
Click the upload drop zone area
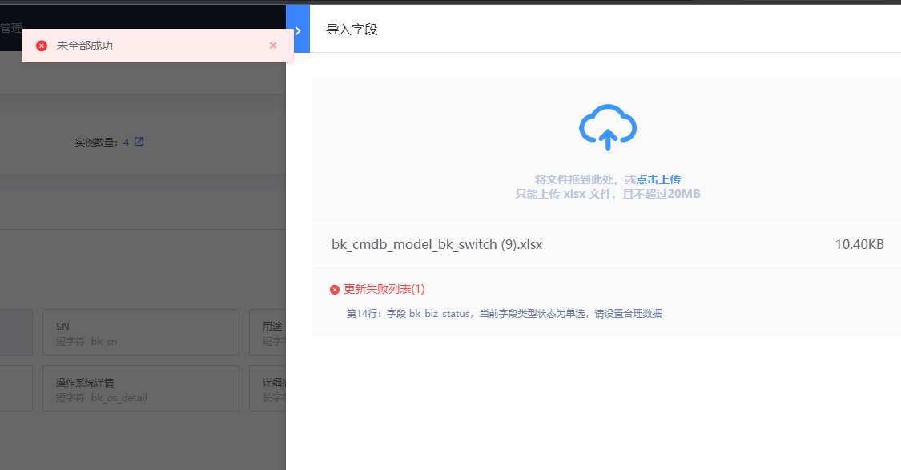click(x=607, y=148)
